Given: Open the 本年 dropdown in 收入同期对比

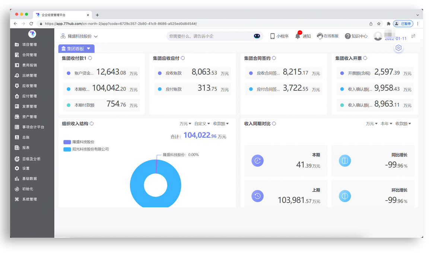Looking at the screenshot, I should 386,124.
